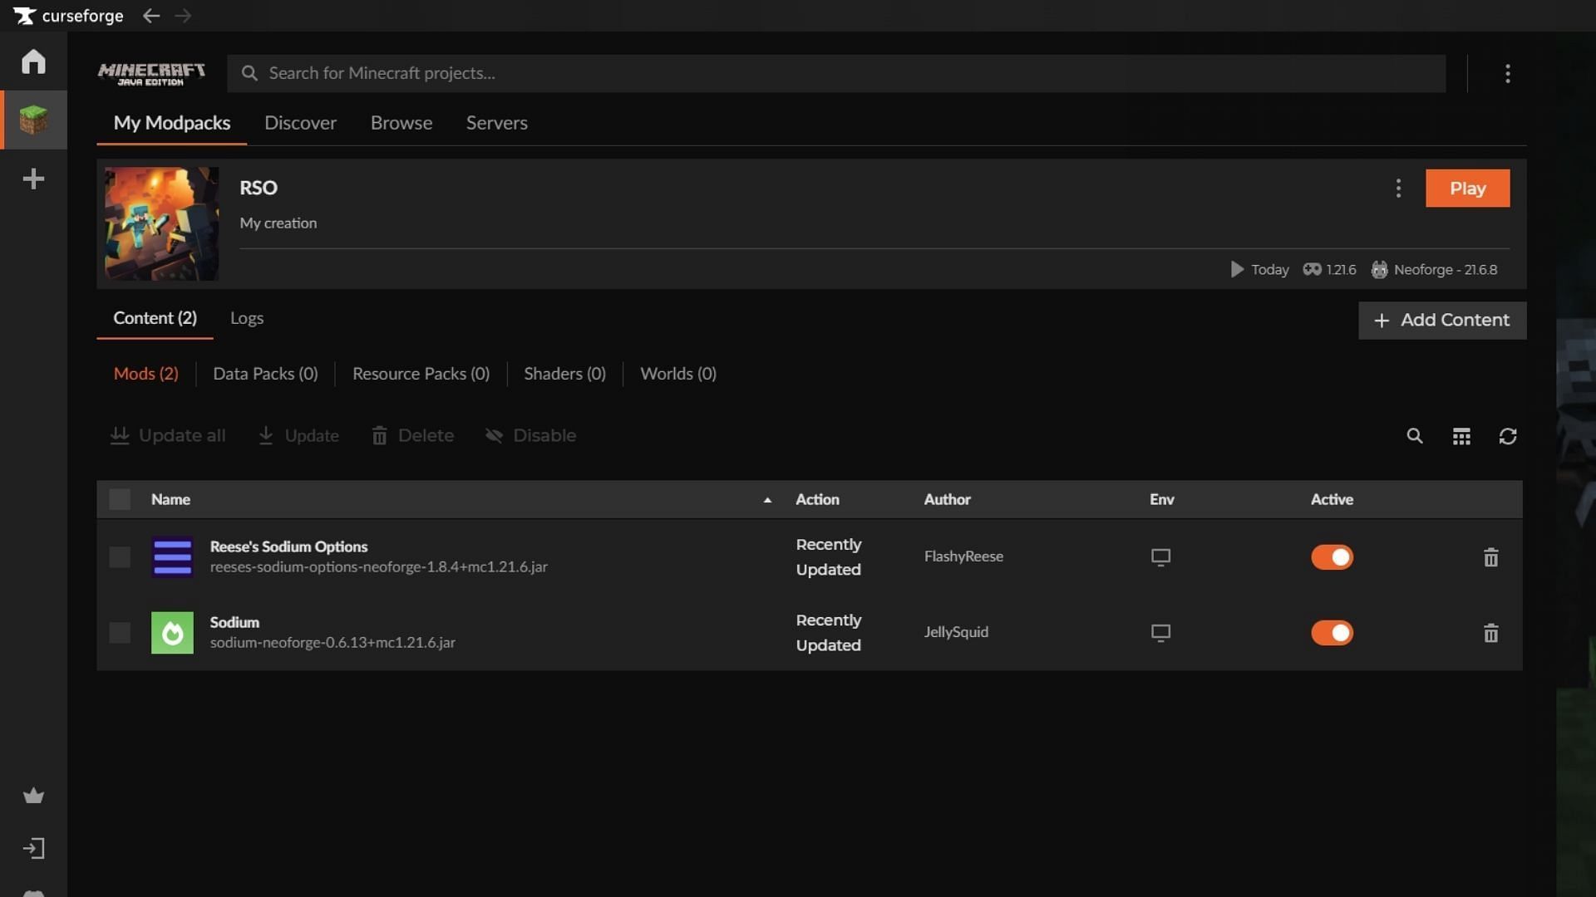The height and width of the screenshot is (897, 1596).
Task: Open the premium crown icon in sidebar
Action: (33, 796)
